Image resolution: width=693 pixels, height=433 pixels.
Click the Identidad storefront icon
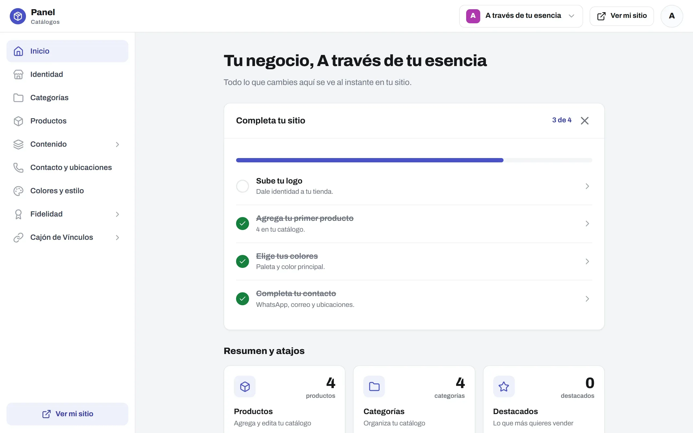[18, 74]
